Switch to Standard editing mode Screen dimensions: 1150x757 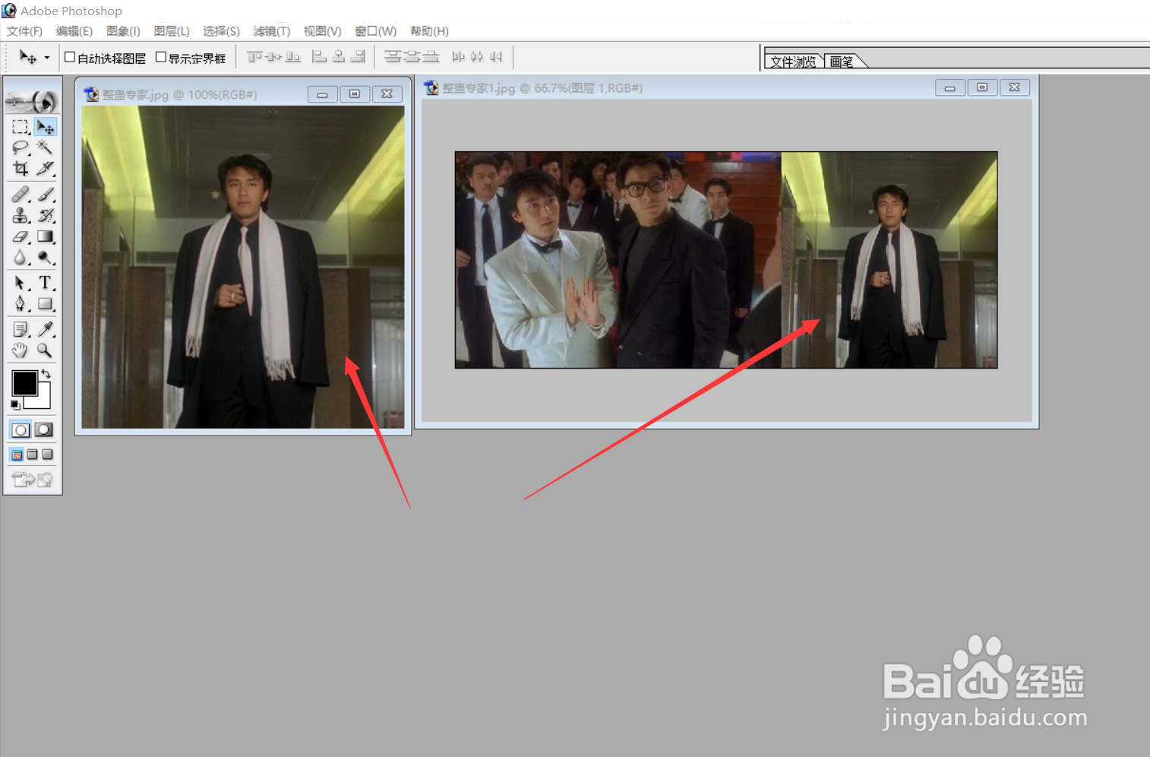[x=21, y=430]
